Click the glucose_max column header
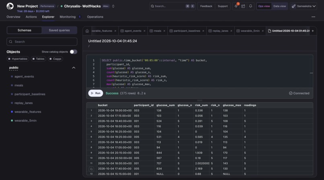The height and width of the screenshot is (180, 324). tap(232, 105)
